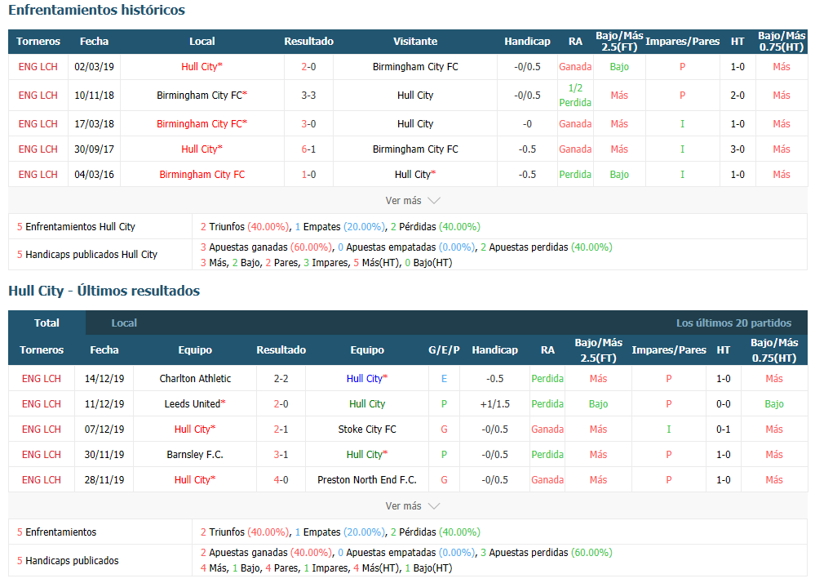Screen dimensions: 815x583
Task: Select the Total tab
Action: point(47,323)
